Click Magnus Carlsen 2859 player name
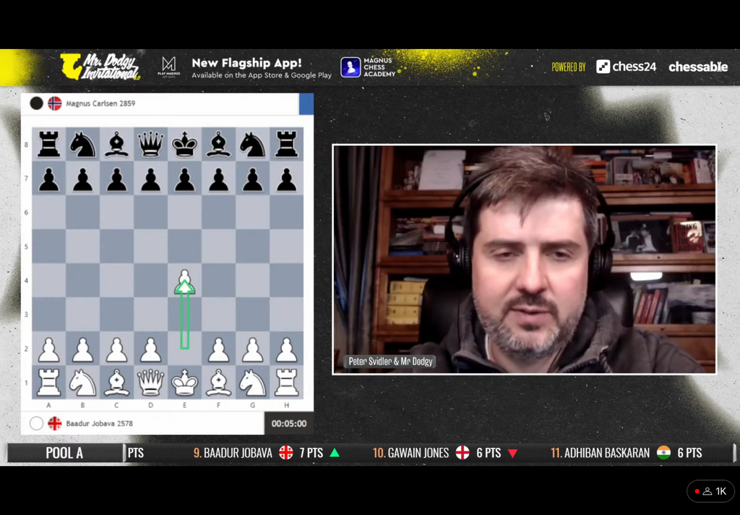 (x=100, y=103)
